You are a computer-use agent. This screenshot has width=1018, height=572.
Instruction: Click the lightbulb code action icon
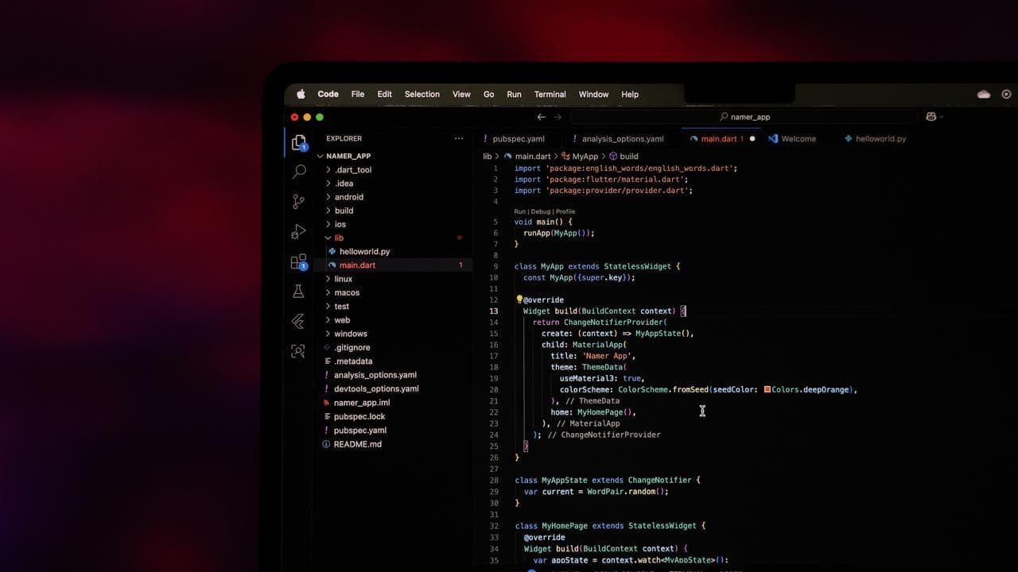(519, 300)
